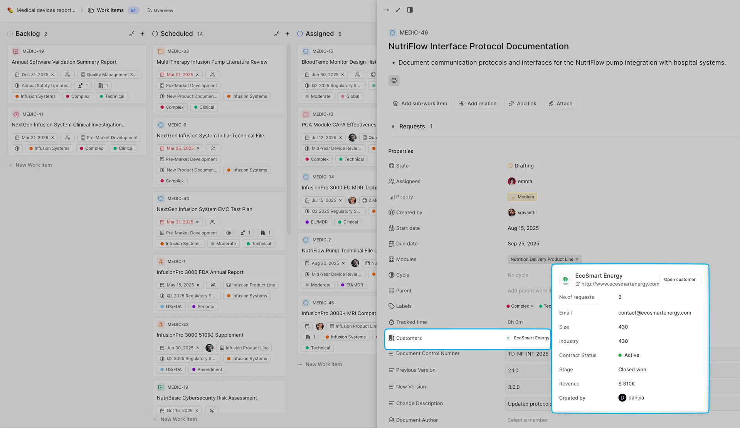Viewport: 740px width, 428px height.
Task: Click the Attach button
Action: tap(560, 104)
